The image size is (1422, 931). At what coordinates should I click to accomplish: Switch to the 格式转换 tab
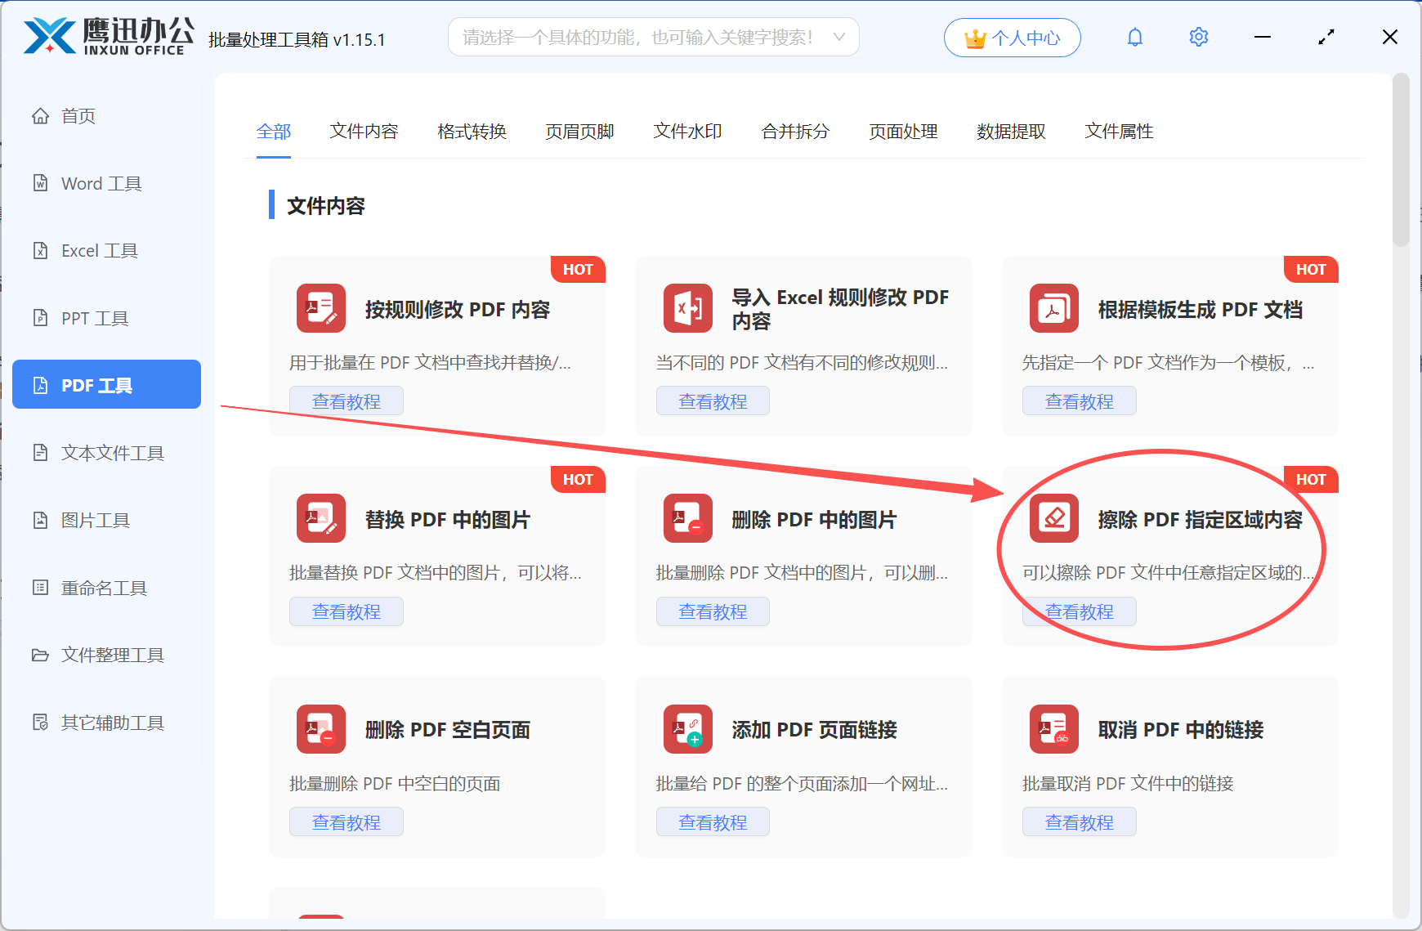[x=472, y=132]
